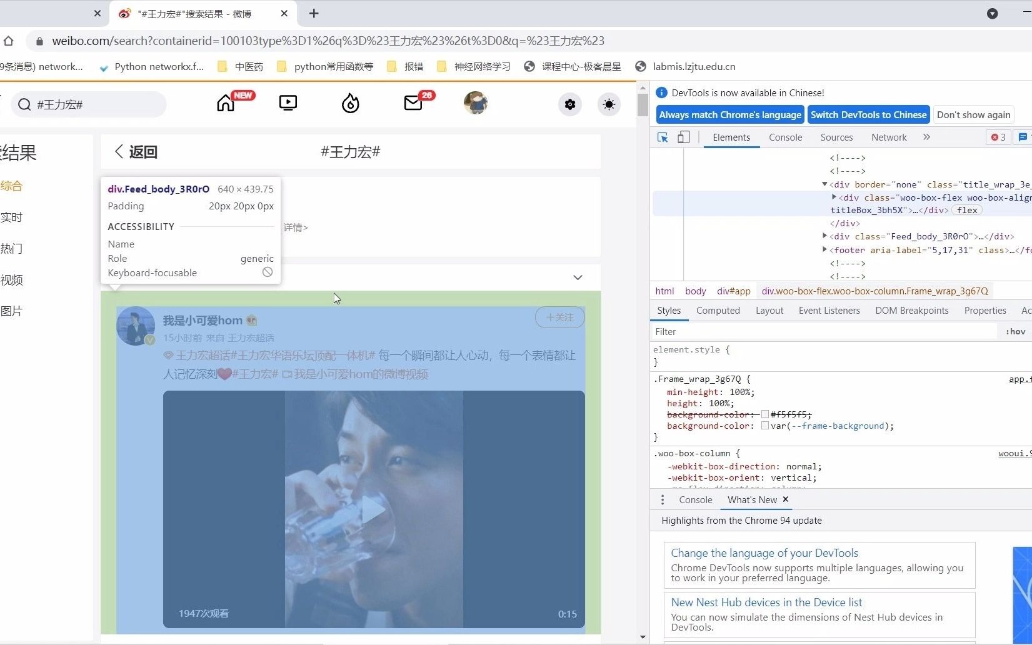Screen dimensions: 1032x645
Task: Open the post options chevron dropdown
Action: pos(578,277)
